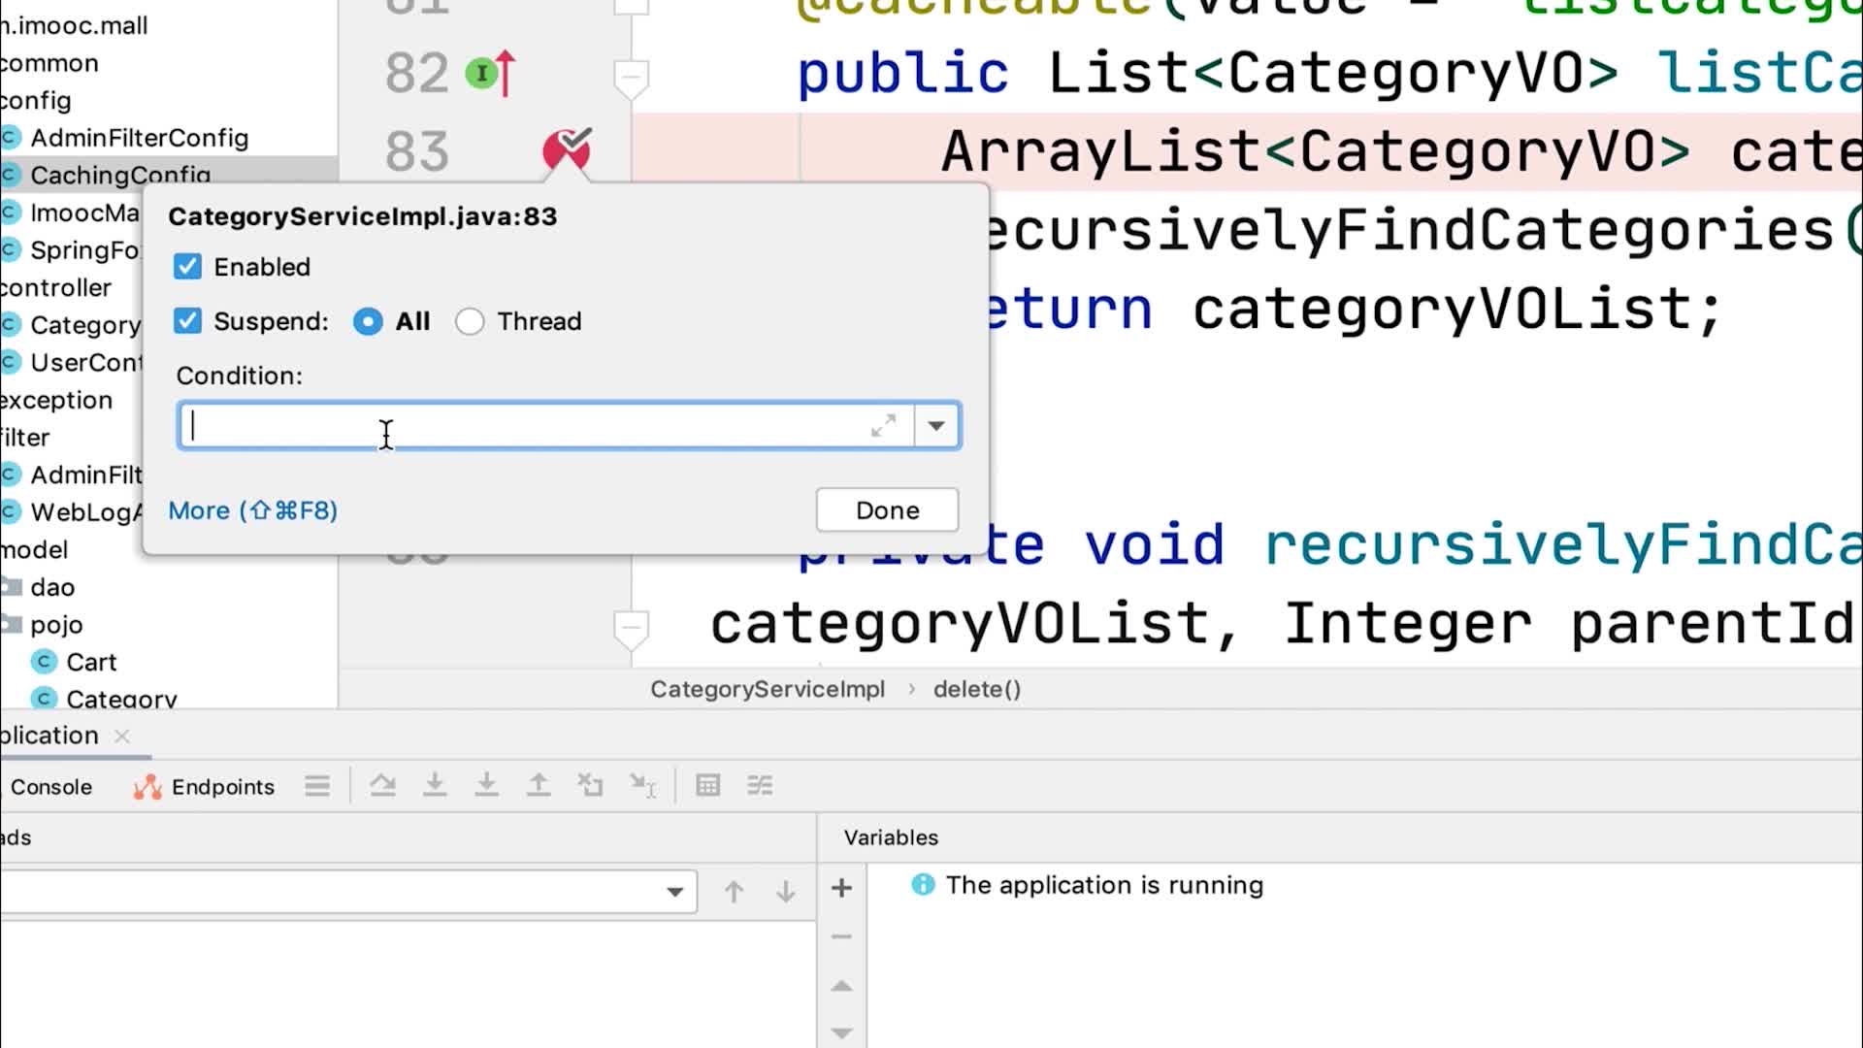Expand the Condition field editor
1863x1048 pixels.
coord(883,426)
